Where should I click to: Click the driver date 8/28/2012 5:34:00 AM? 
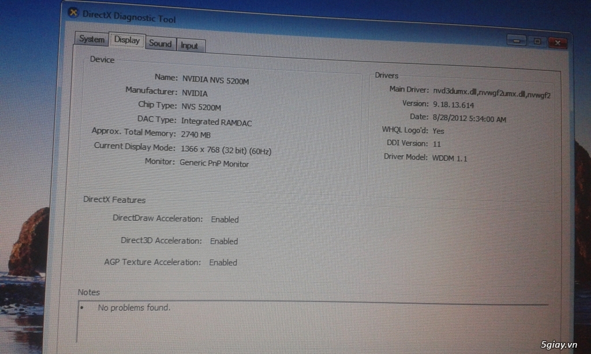click(x=469, y=118)
